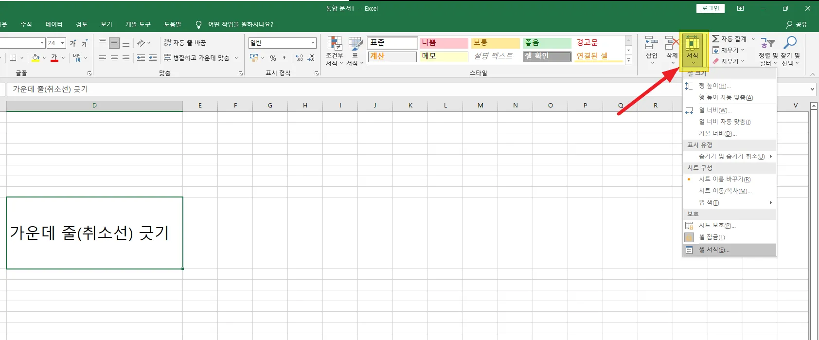Screen dimensions: 819x340
Task: Choose 셀 서식 (Format Cells) menu item
Action: click(x=730, y=250)
